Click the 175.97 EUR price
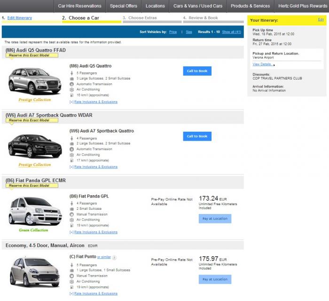 (x=213, y=259)
